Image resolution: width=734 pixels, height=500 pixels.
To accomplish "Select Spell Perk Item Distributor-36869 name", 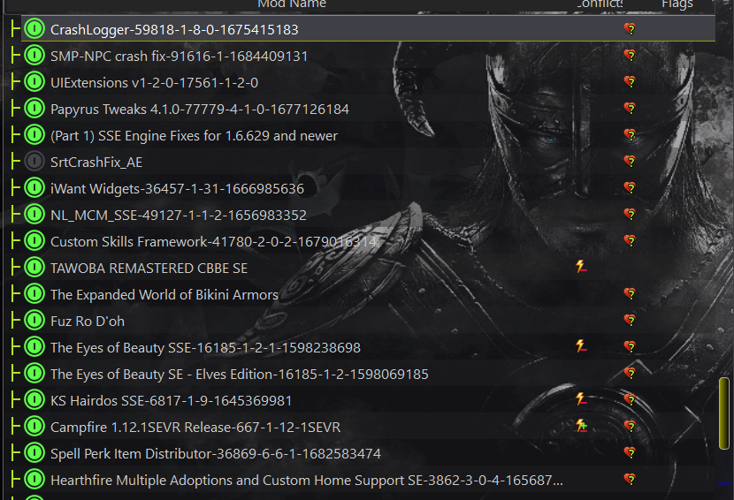I will coord(215,454).
